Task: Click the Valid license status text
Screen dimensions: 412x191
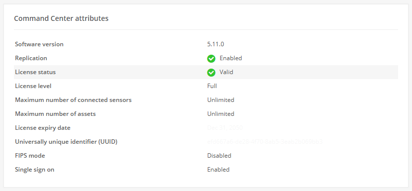Action: [226, 72]
